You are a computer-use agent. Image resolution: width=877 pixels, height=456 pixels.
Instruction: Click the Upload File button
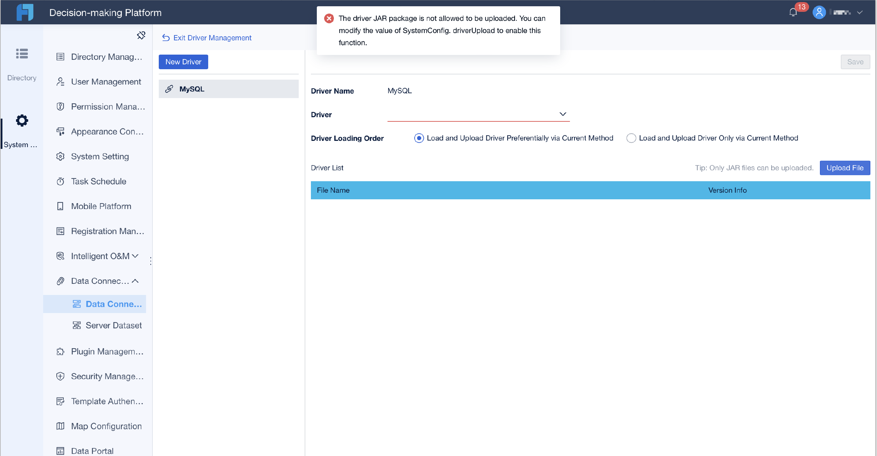click(x=845, y=168)
